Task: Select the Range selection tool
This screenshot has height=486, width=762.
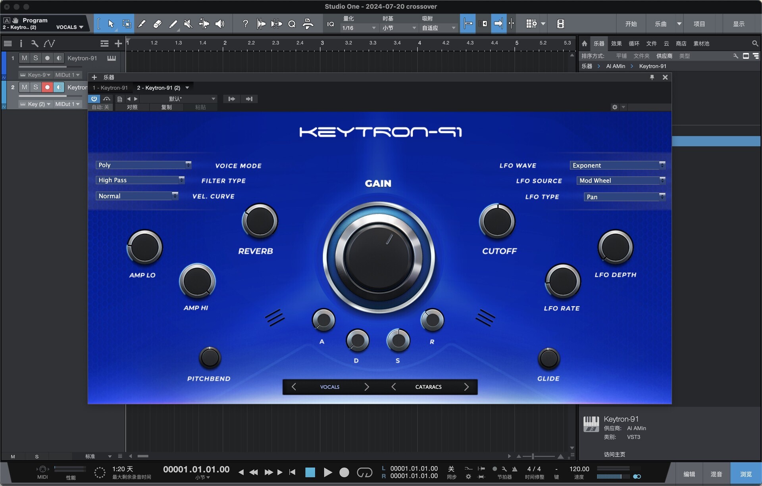Action: click(x=127, y=24)
